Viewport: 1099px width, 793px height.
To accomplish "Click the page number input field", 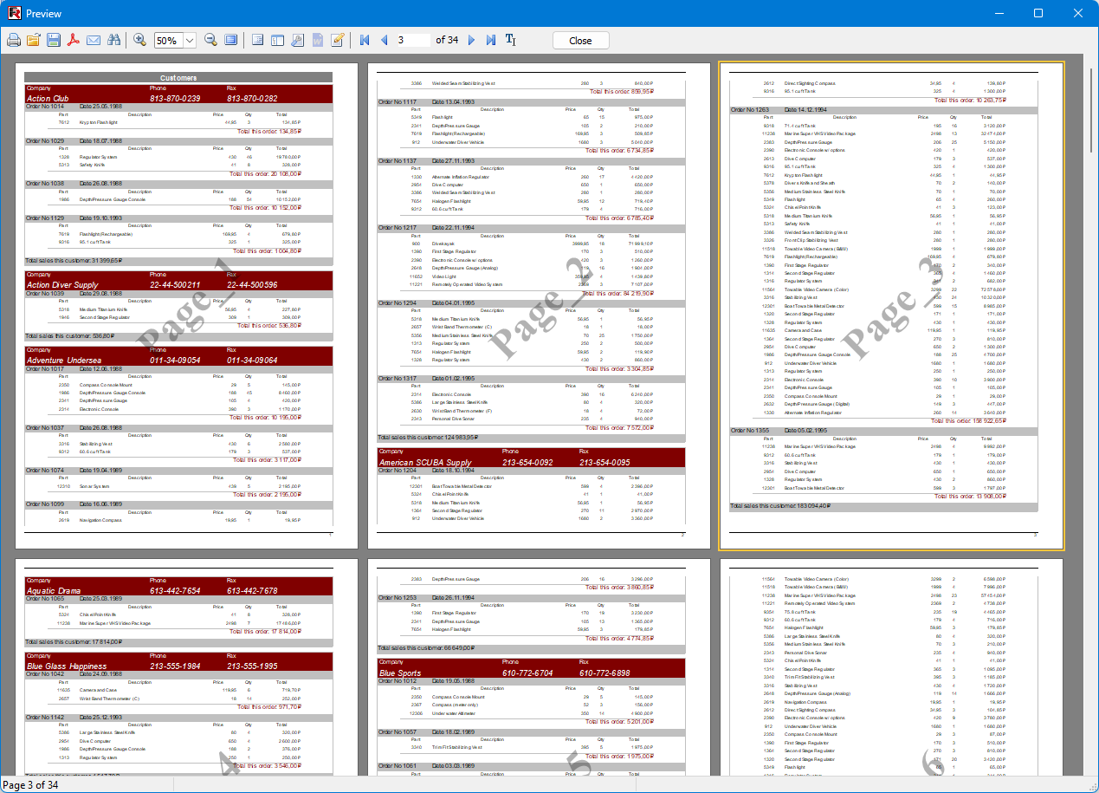I will pos(412,41).
